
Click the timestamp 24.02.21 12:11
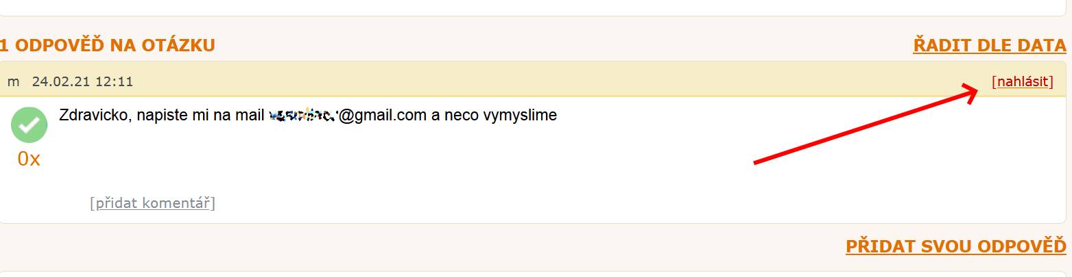pos(82,82)
